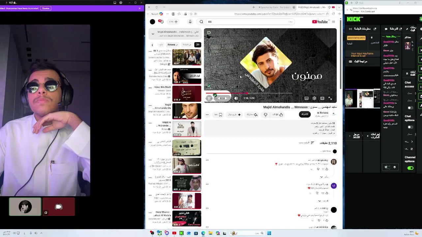This screenshot has width=422, height=237.
Task: Click the Copilot icon in browser toolbar
Action: point(161,14)
